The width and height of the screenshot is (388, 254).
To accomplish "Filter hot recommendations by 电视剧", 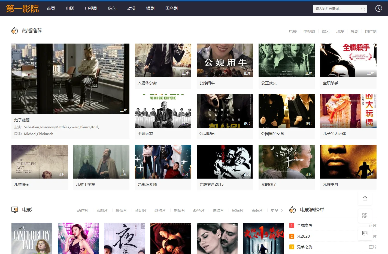I will (309, 31).
